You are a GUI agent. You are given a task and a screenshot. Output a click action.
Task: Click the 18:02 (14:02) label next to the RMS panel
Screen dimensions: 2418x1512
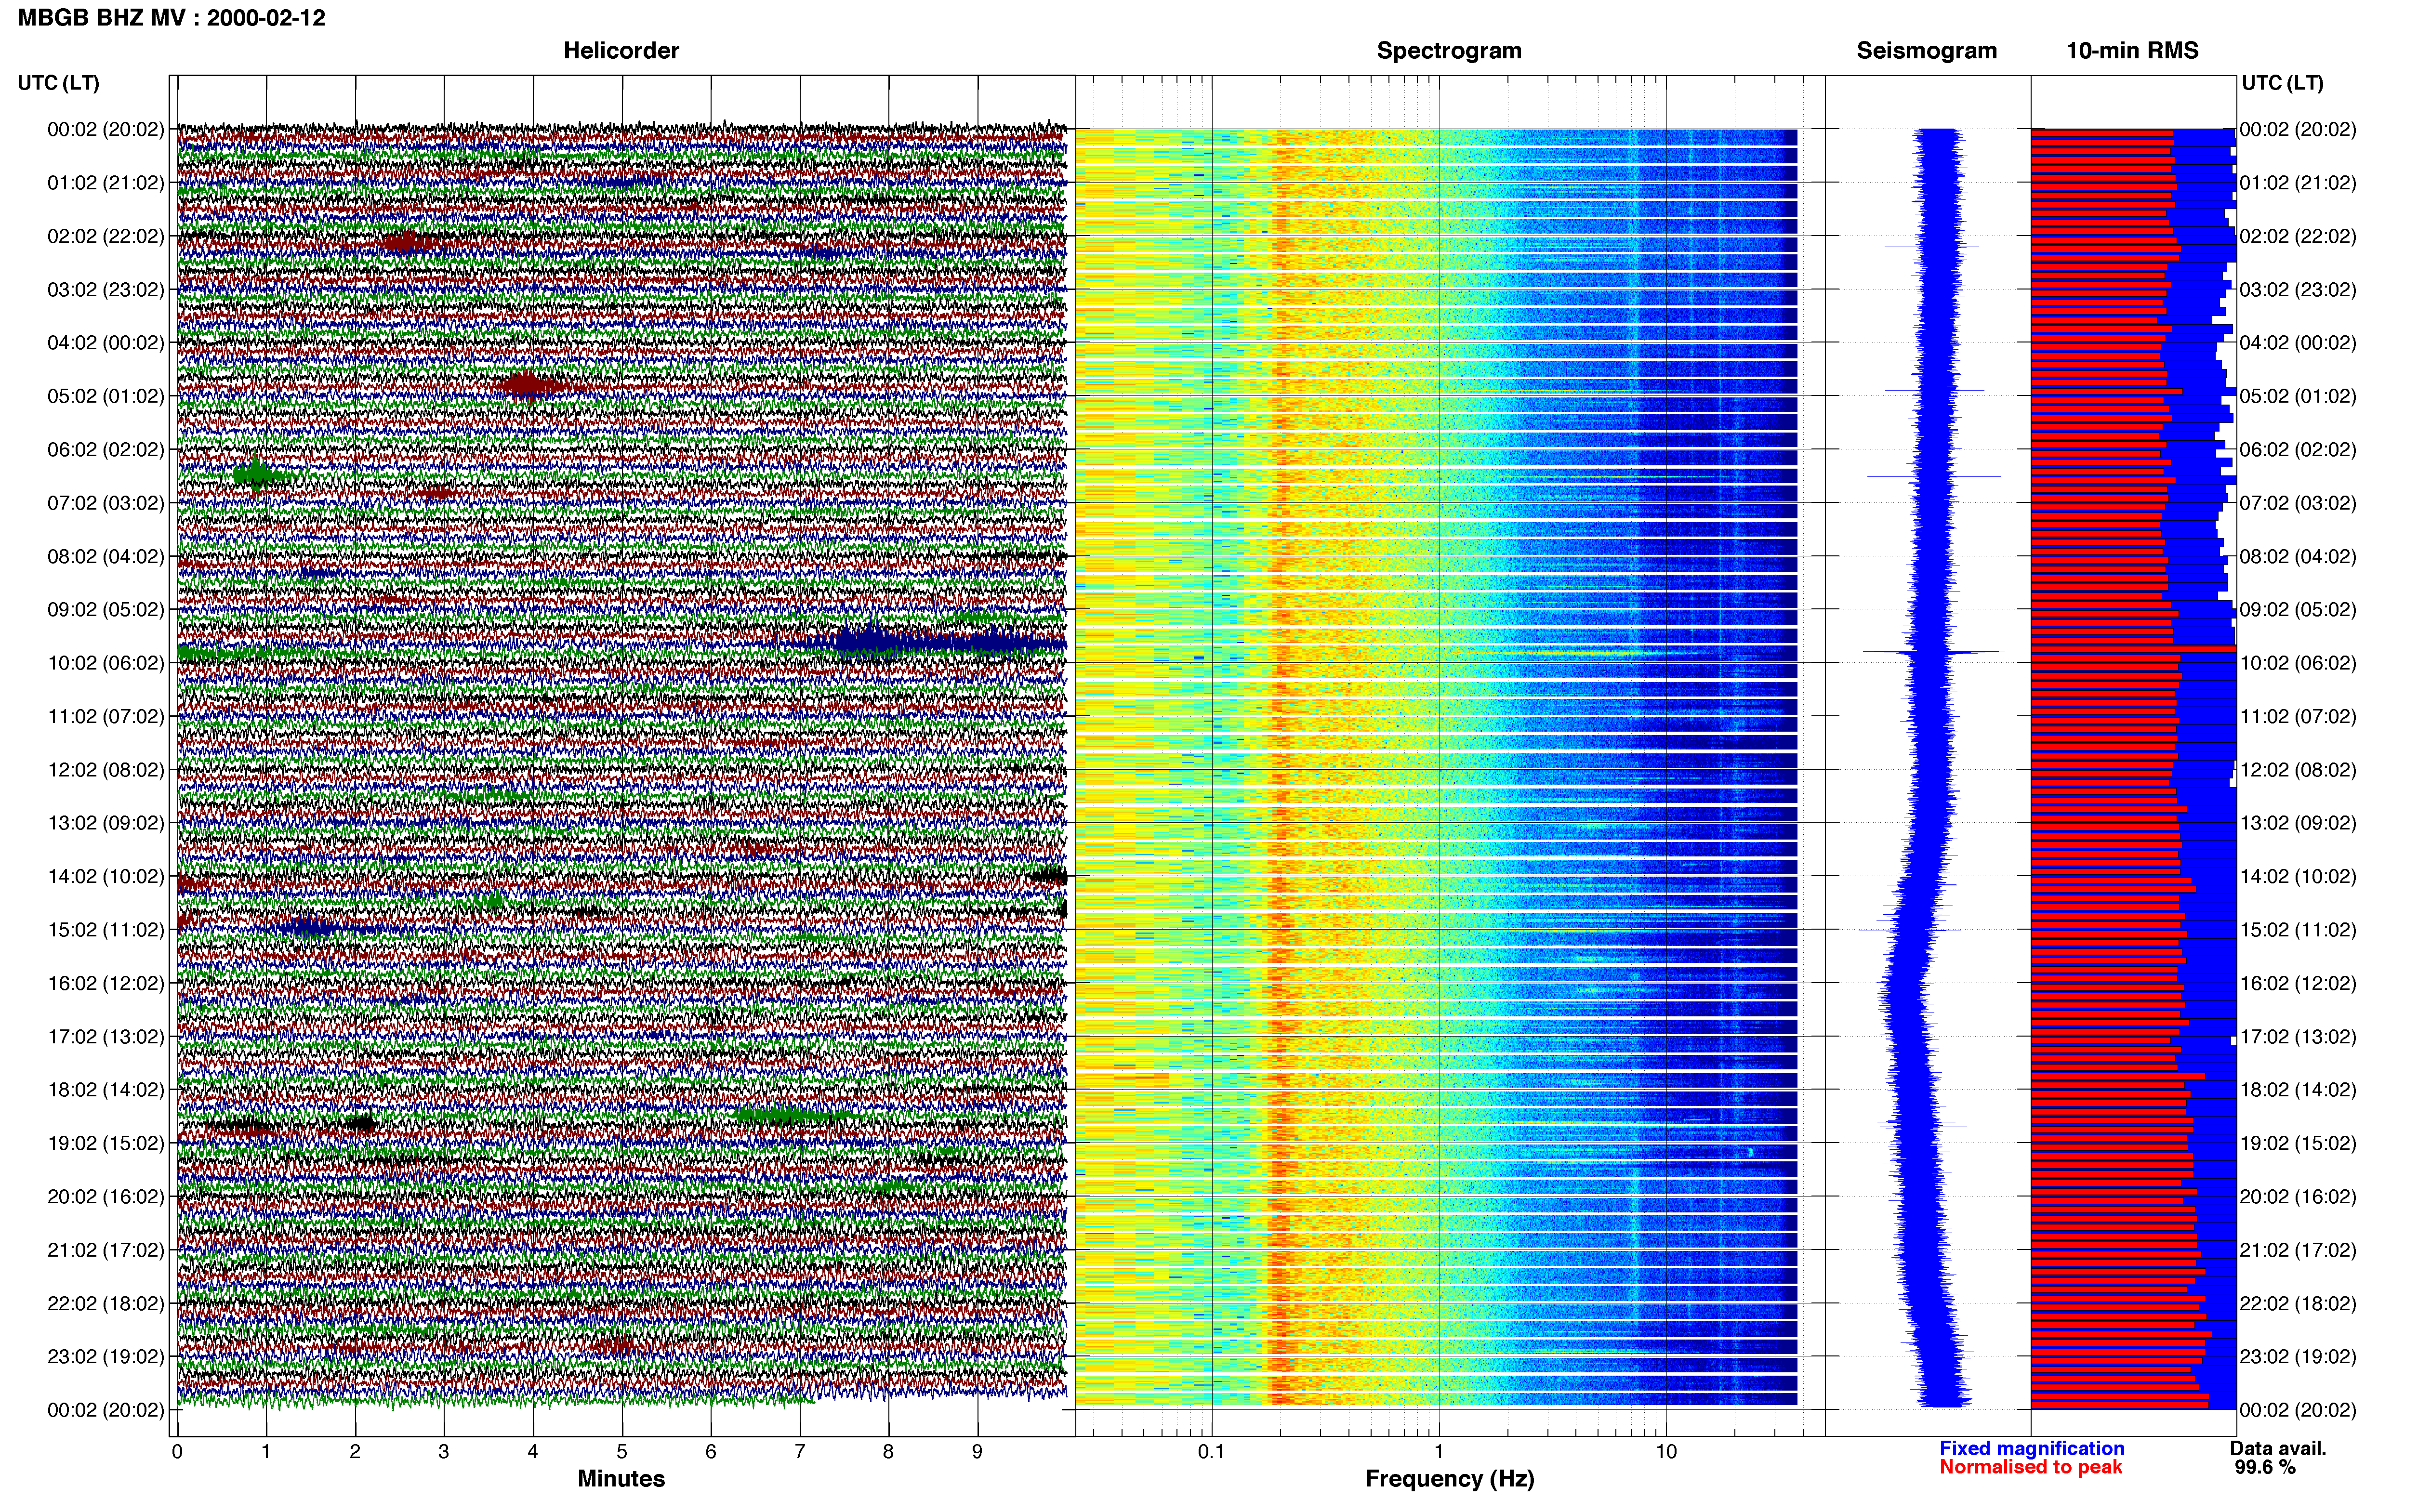click(x=2298, y=1090)
